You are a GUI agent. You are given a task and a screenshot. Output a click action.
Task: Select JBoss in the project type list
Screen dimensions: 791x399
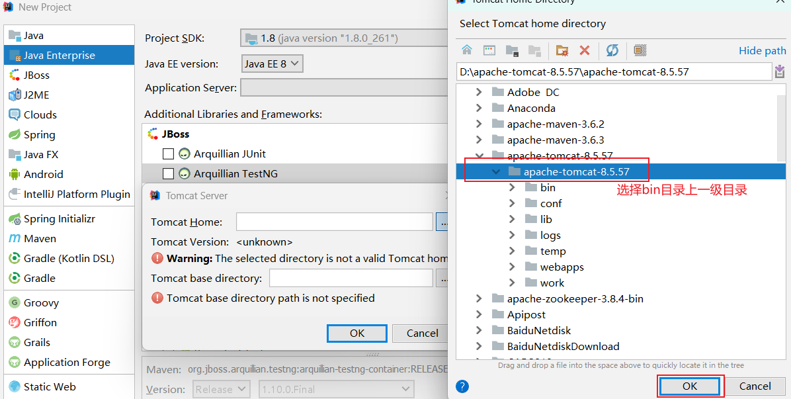click(x=69, y=75)
